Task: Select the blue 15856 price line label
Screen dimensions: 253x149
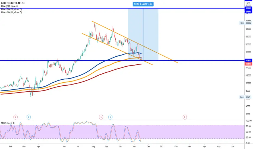Action: [248, 61]
